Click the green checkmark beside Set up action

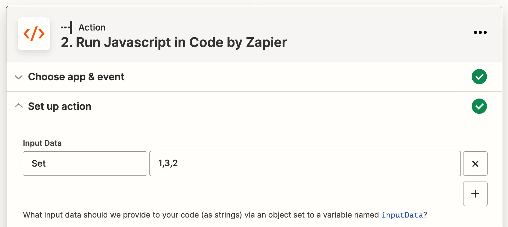(x=479, y=106)
